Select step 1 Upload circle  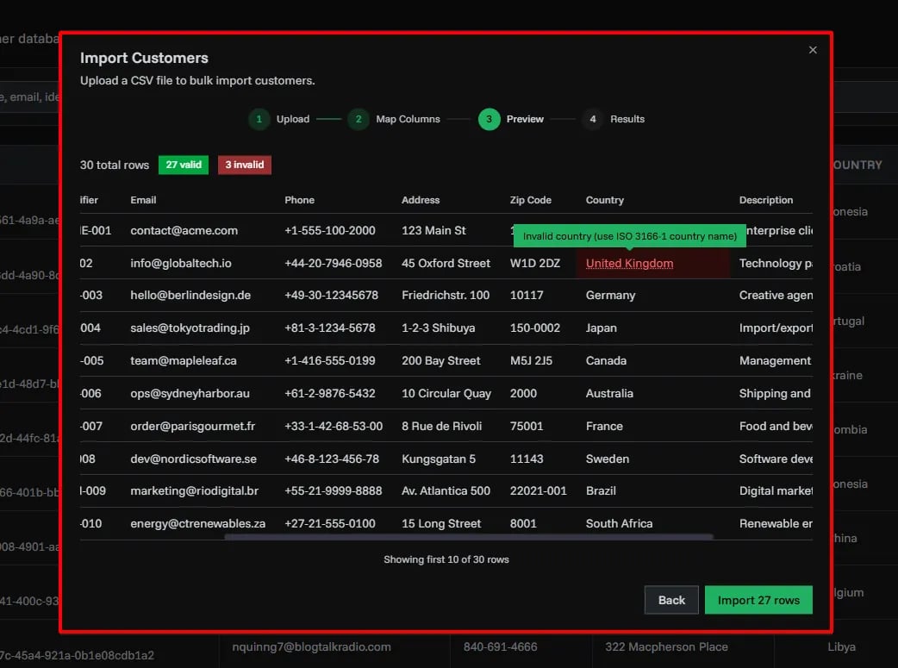pyautogui.click(x=259, y=119)
